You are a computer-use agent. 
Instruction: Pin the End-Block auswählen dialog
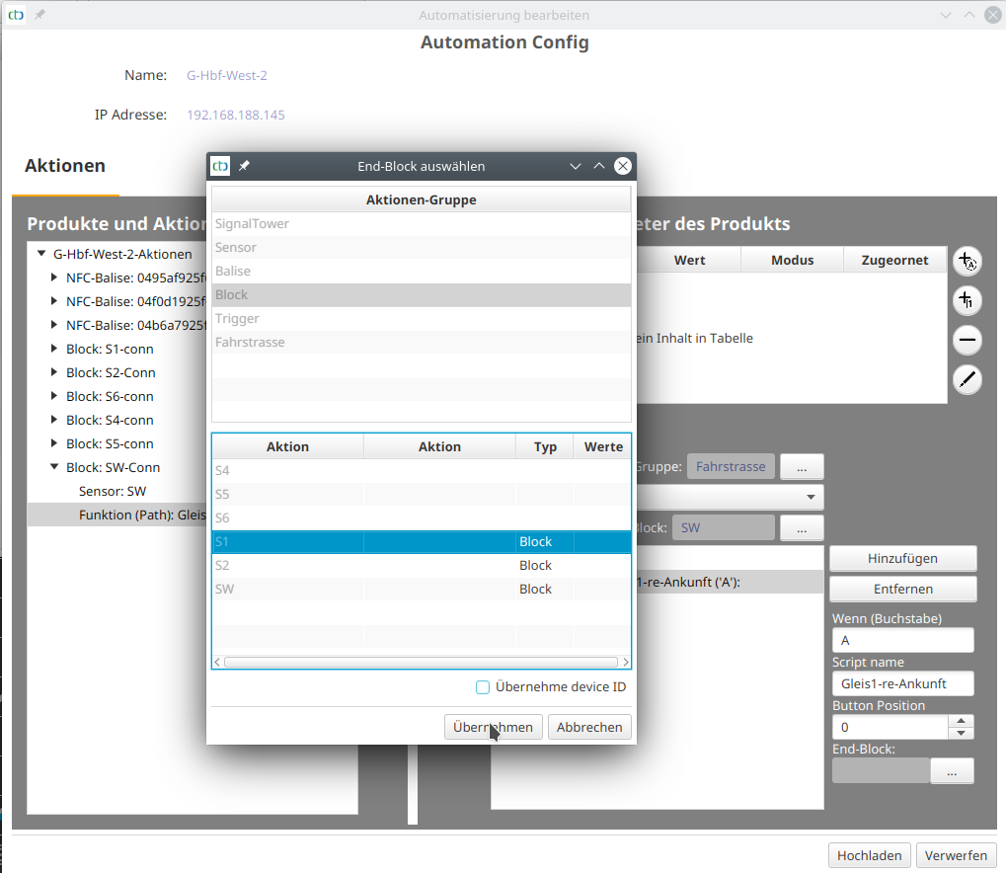245,166
